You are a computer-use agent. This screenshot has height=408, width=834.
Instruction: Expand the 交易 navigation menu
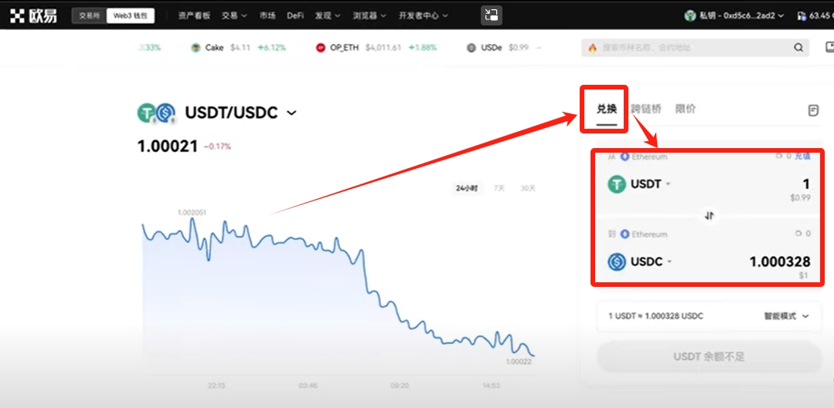(234, 16)
